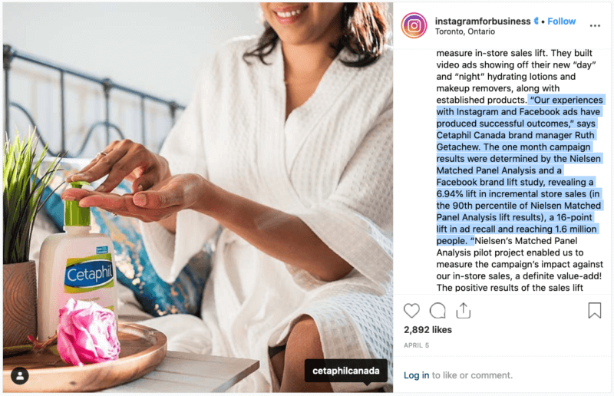
Task: Open the APRIL 5 post date link
Action: [x=416, y=345]
